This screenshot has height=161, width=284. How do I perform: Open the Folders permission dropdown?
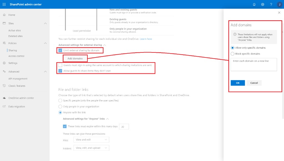coord(91,148)
